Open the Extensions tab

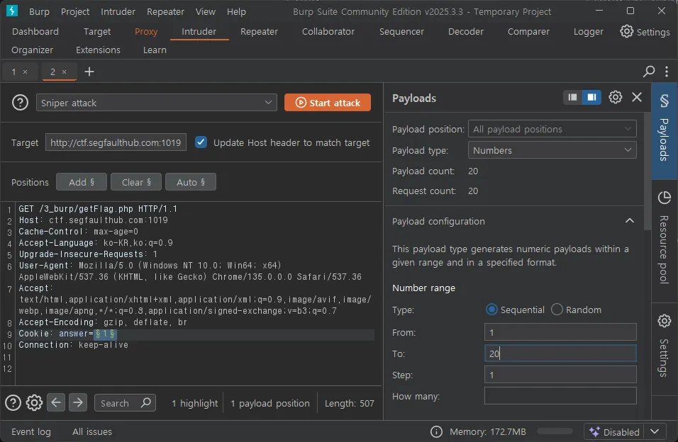point(98,50)
